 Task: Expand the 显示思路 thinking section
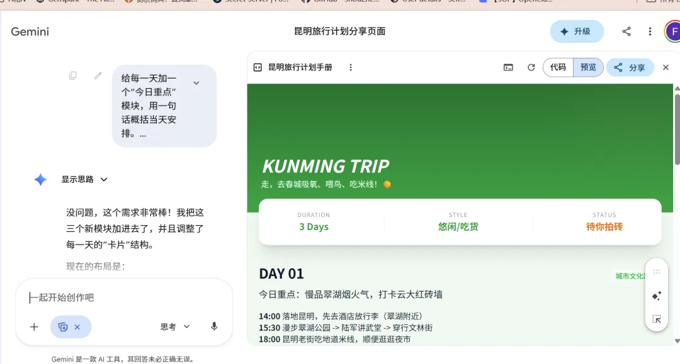[84, 179]
